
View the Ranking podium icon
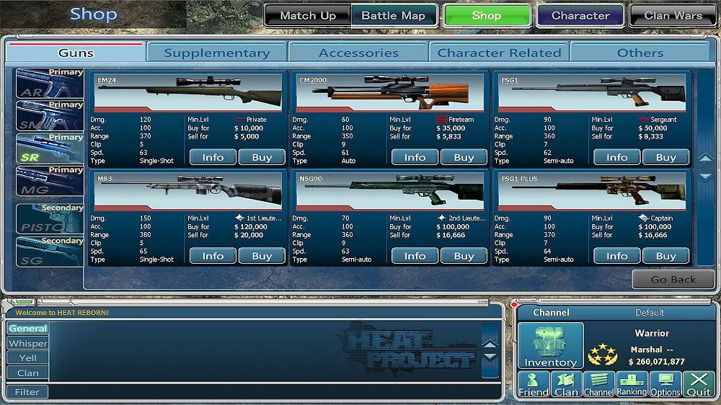(632, 384)
